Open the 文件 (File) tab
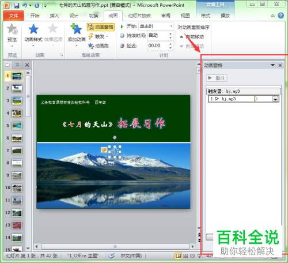The width and height of the screenshot is (288, 263). click(13, 16)
